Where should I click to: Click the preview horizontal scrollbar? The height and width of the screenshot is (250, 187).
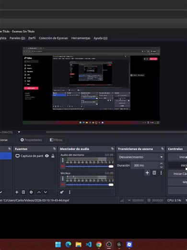click(x=117, y=132)
